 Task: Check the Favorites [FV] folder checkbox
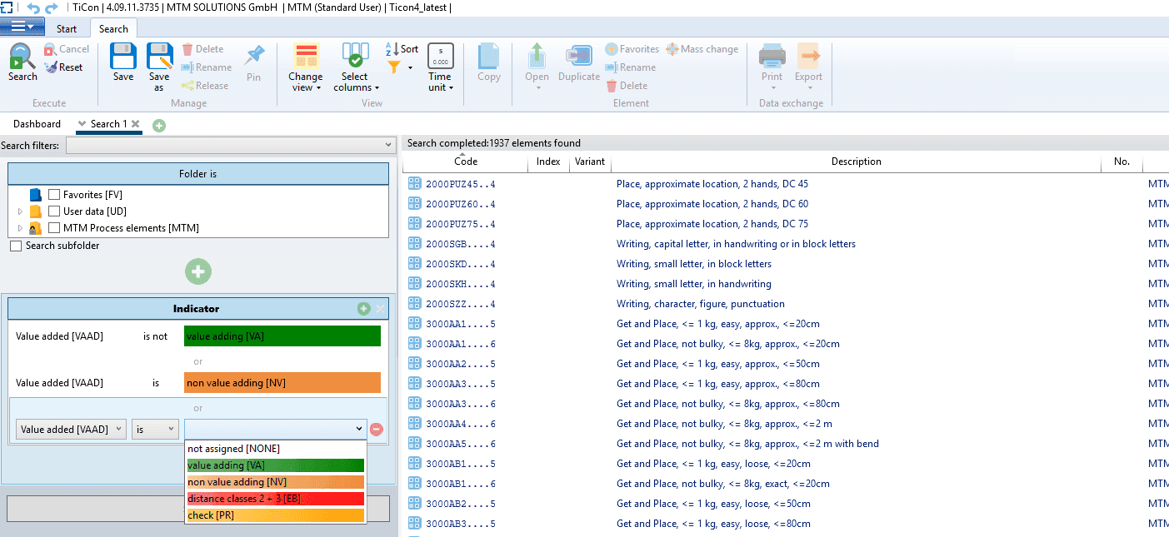click(54, 194)
